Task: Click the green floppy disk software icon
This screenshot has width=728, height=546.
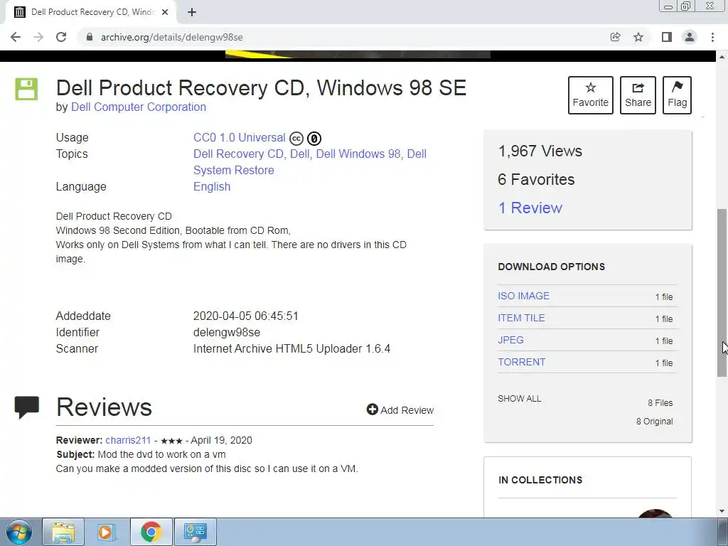Action: (26, 89)
